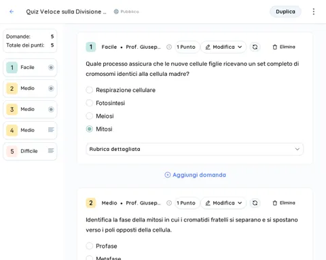
Task: Jump to question 4 Medio in sidebar
Action: 30,130
